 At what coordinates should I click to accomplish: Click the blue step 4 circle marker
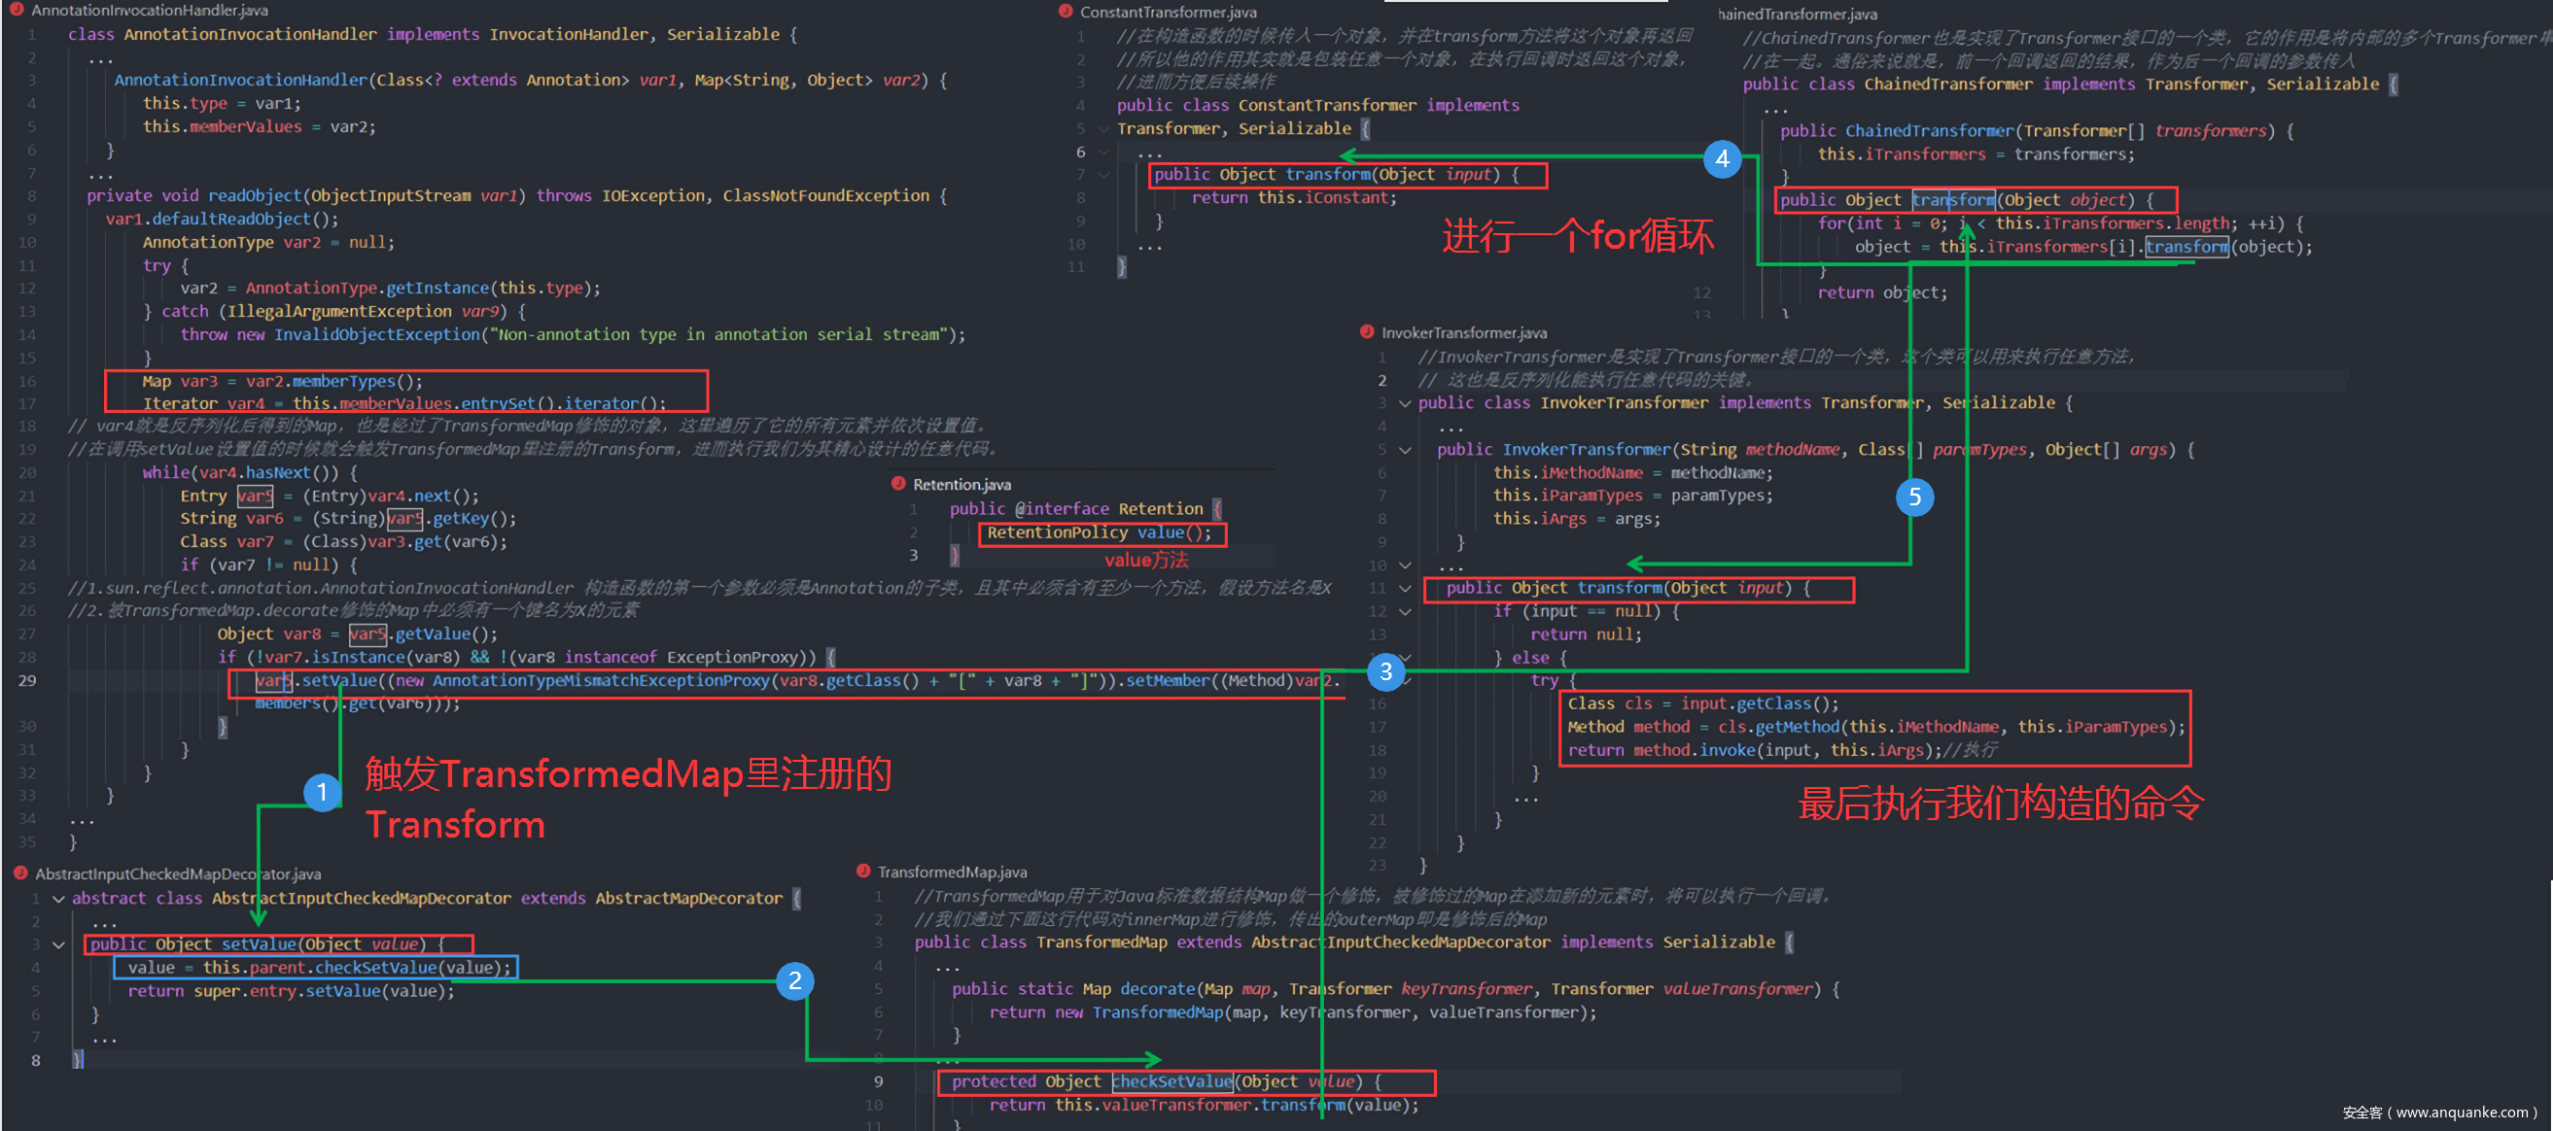(1722, 158)
